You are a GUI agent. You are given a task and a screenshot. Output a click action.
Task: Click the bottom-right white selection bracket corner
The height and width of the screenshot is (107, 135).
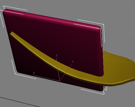click(104, 94)
